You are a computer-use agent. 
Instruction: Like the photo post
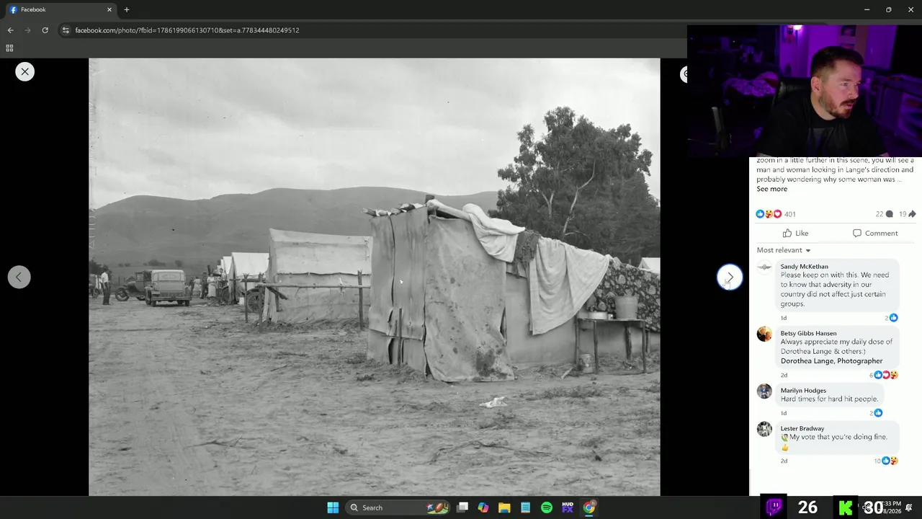[x=795, y=234]
